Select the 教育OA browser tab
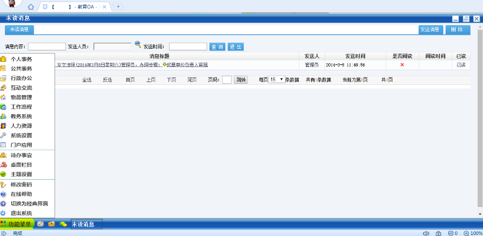The image size is (483, 236). pos(74,7)
